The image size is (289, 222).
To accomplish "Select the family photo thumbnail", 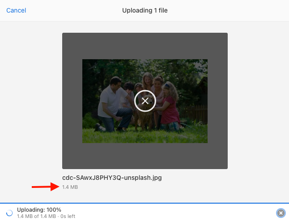I will (x=145, y=101).
